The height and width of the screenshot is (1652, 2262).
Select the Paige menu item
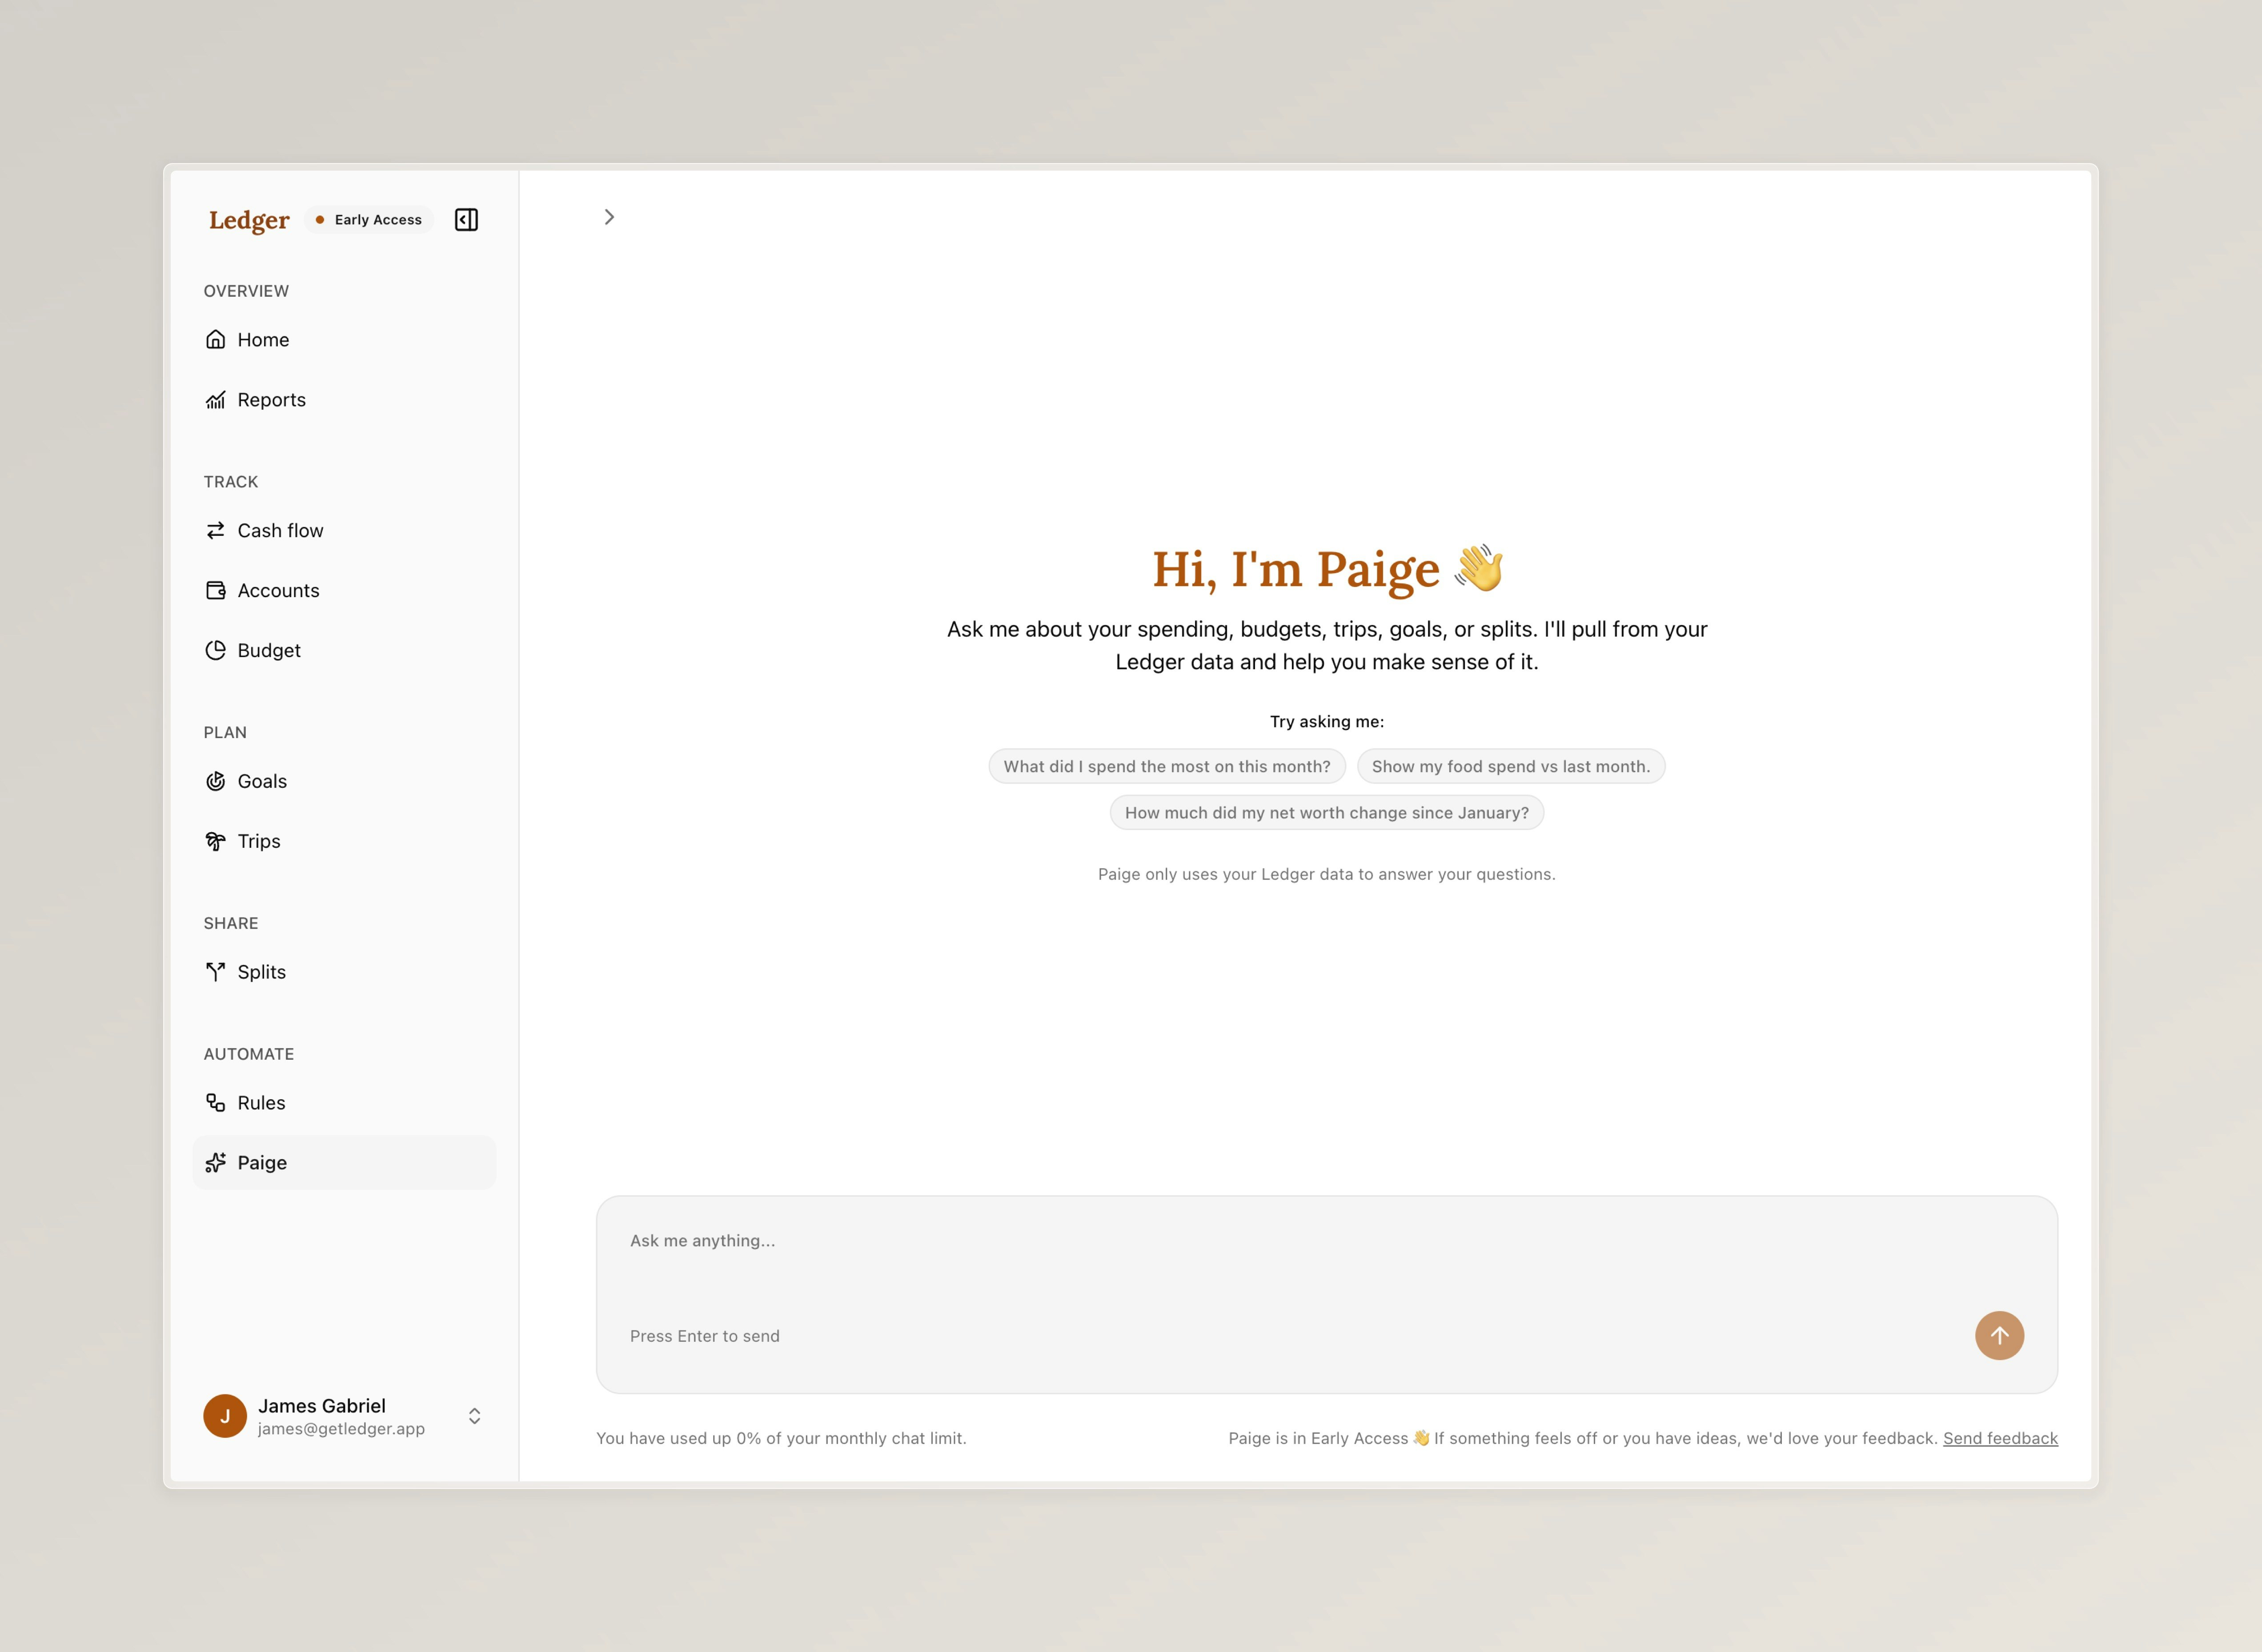click(262, 1163)
